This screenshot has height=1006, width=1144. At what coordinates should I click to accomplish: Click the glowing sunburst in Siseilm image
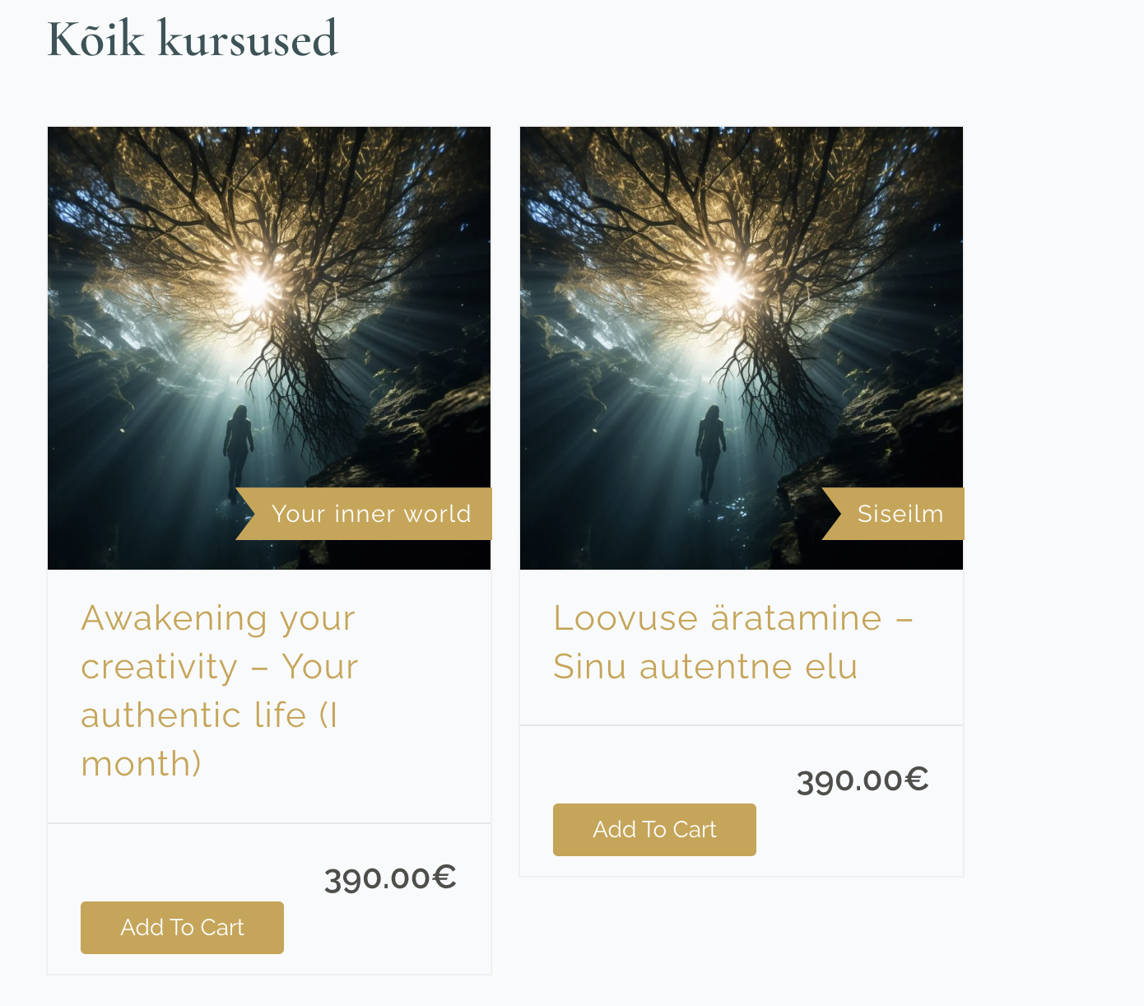[727, 286]
